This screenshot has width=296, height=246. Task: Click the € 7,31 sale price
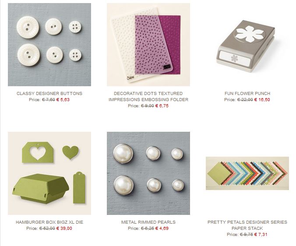261,235
